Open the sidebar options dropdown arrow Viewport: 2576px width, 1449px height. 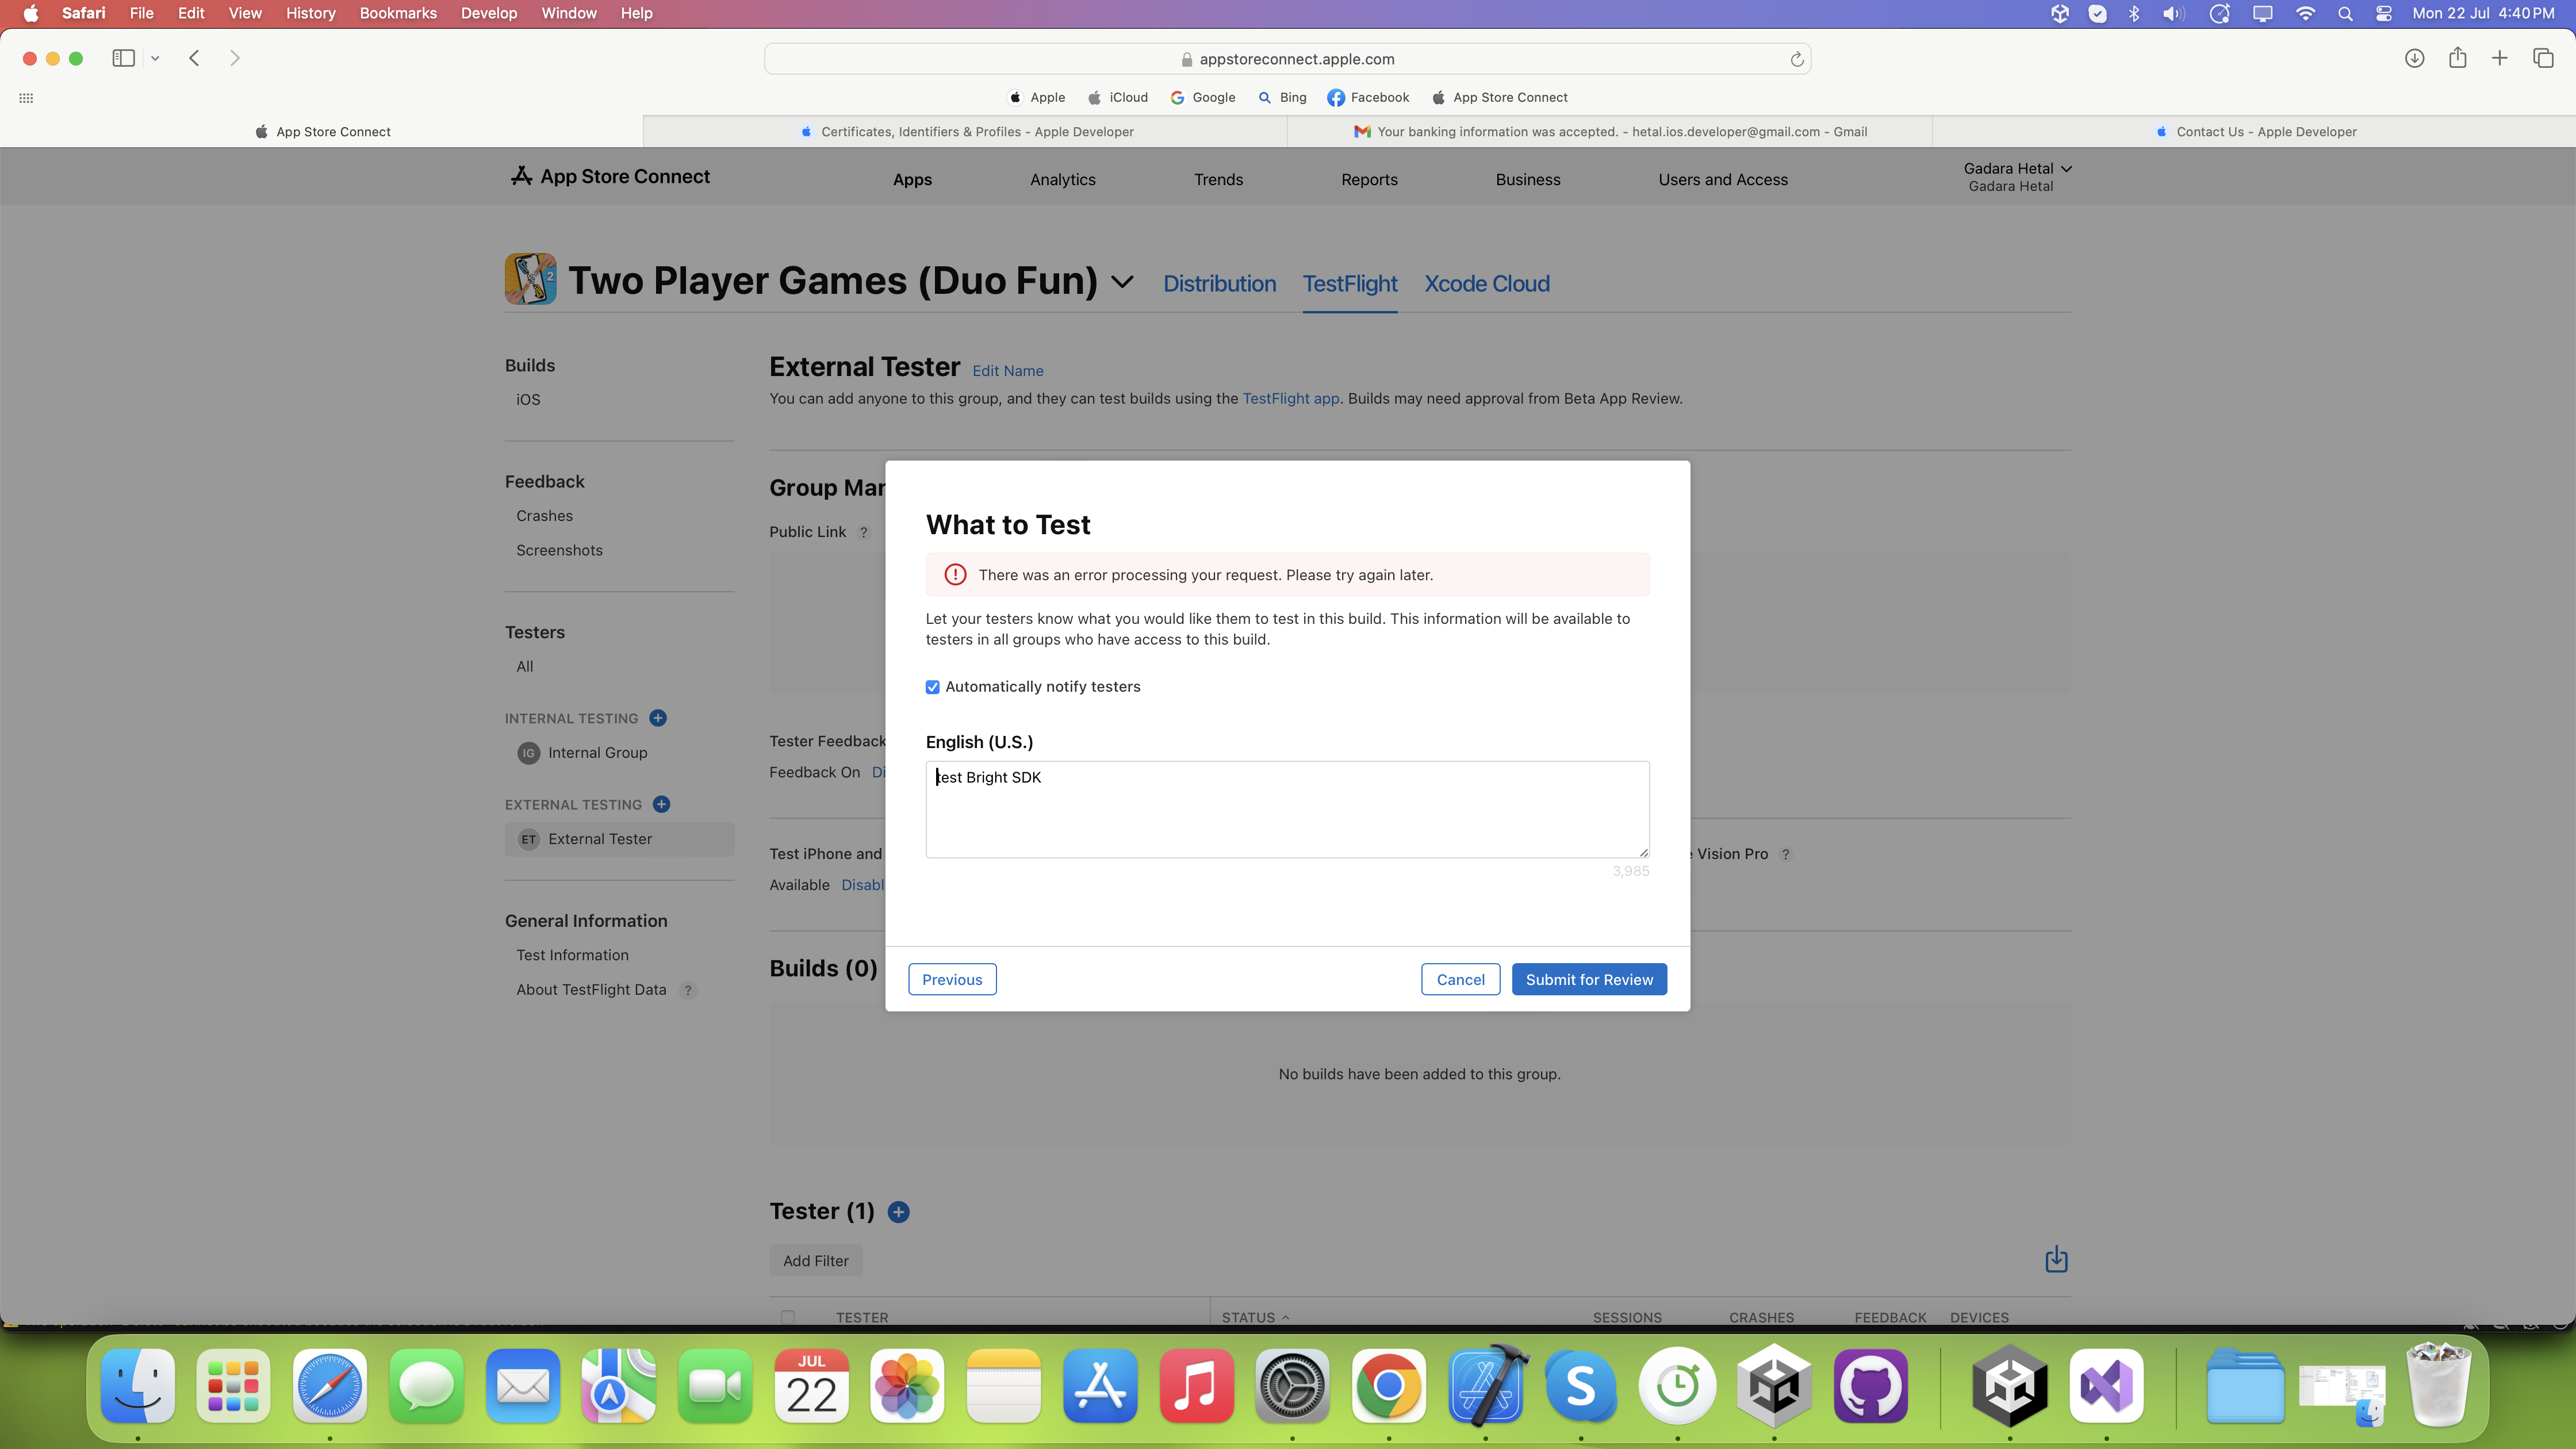[x=155, y=58]
